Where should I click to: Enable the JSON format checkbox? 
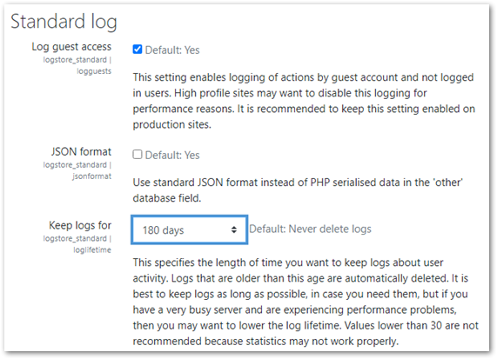coord(138,155)
